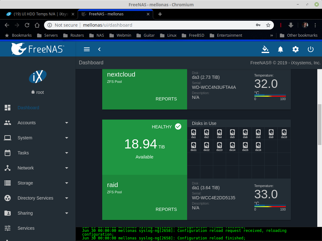The image size is (322, 241).
Task: Close the UI HDD Temps tab
Action: 73,14
